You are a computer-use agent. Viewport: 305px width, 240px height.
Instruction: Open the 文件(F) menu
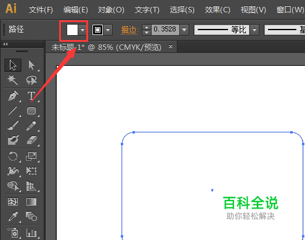pos(41,10)
